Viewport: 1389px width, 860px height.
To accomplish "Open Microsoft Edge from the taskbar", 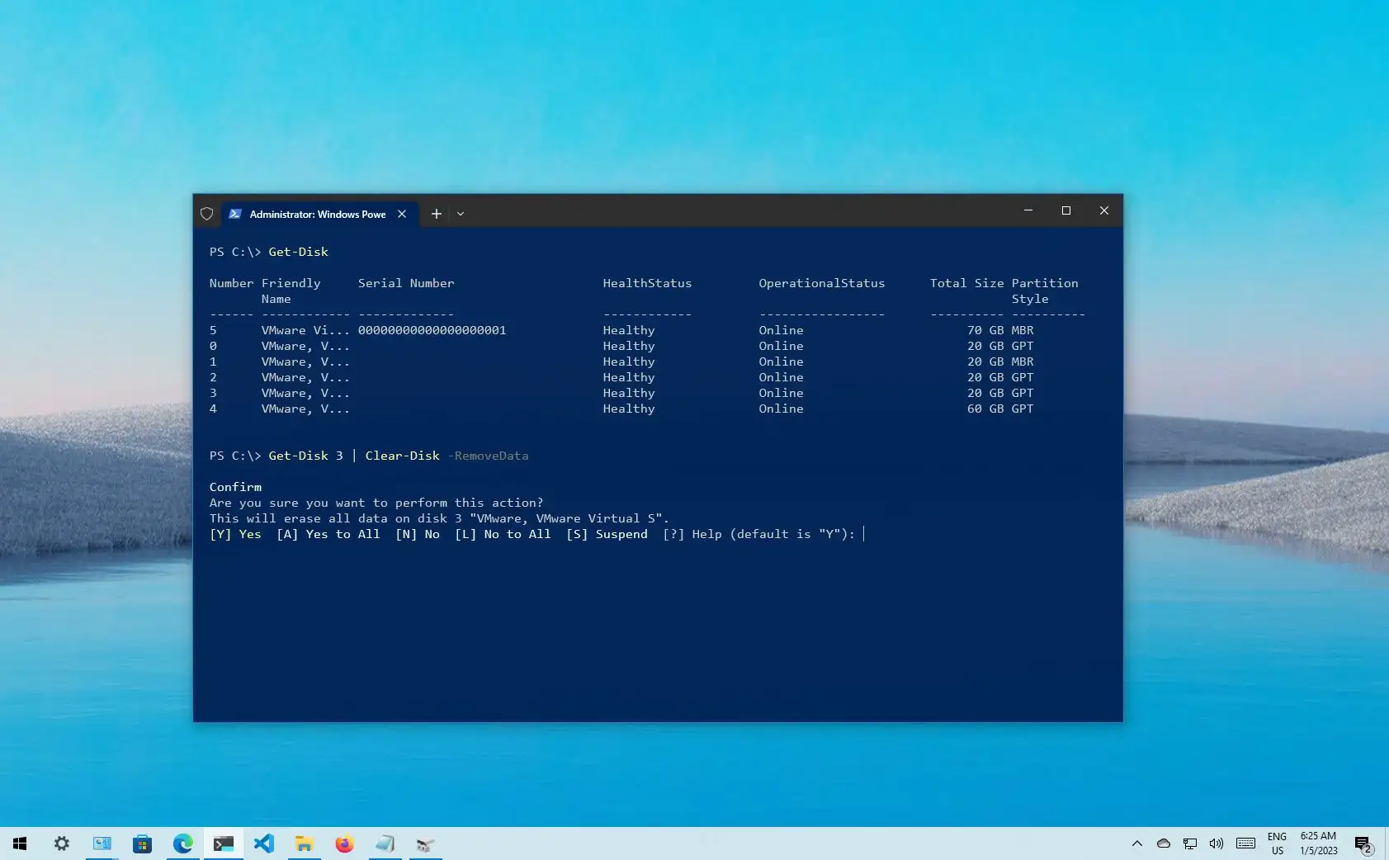I will pos(183,843).
